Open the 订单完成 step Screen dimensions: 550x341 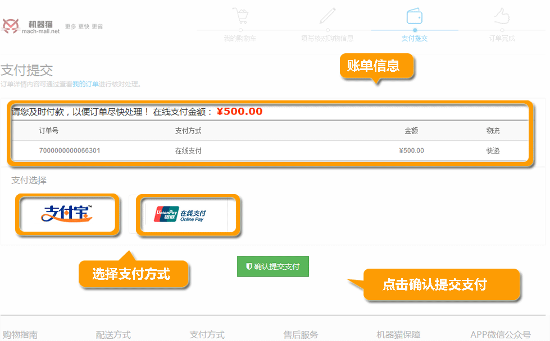tap(502, 38)
